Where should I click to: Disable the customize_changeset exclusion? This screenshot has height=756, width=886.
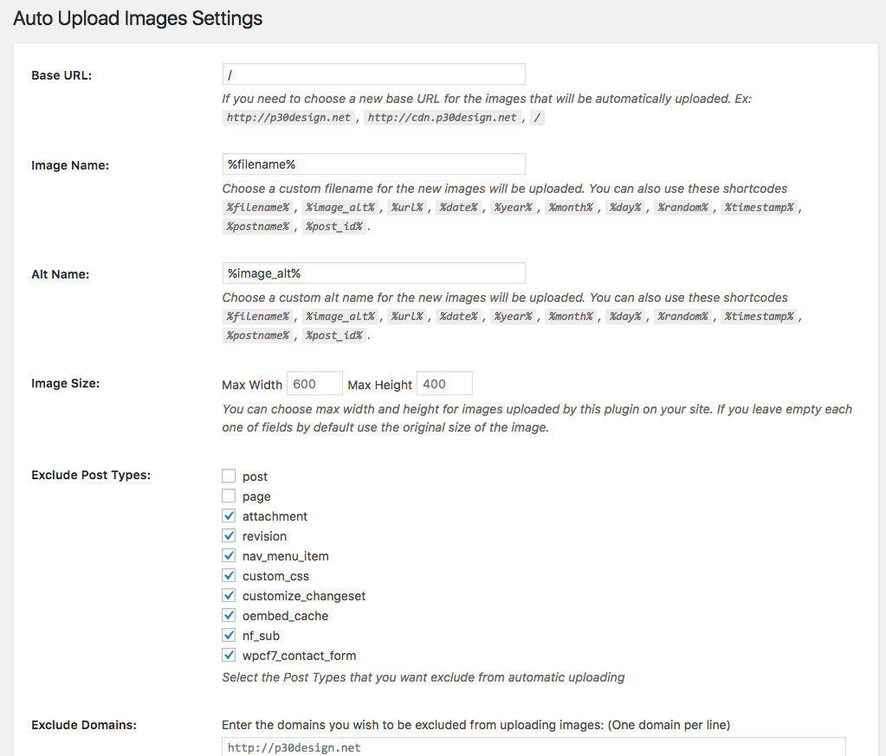[229, 596]
